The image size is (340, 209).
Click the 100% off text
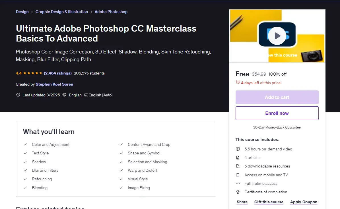point(277,74)
